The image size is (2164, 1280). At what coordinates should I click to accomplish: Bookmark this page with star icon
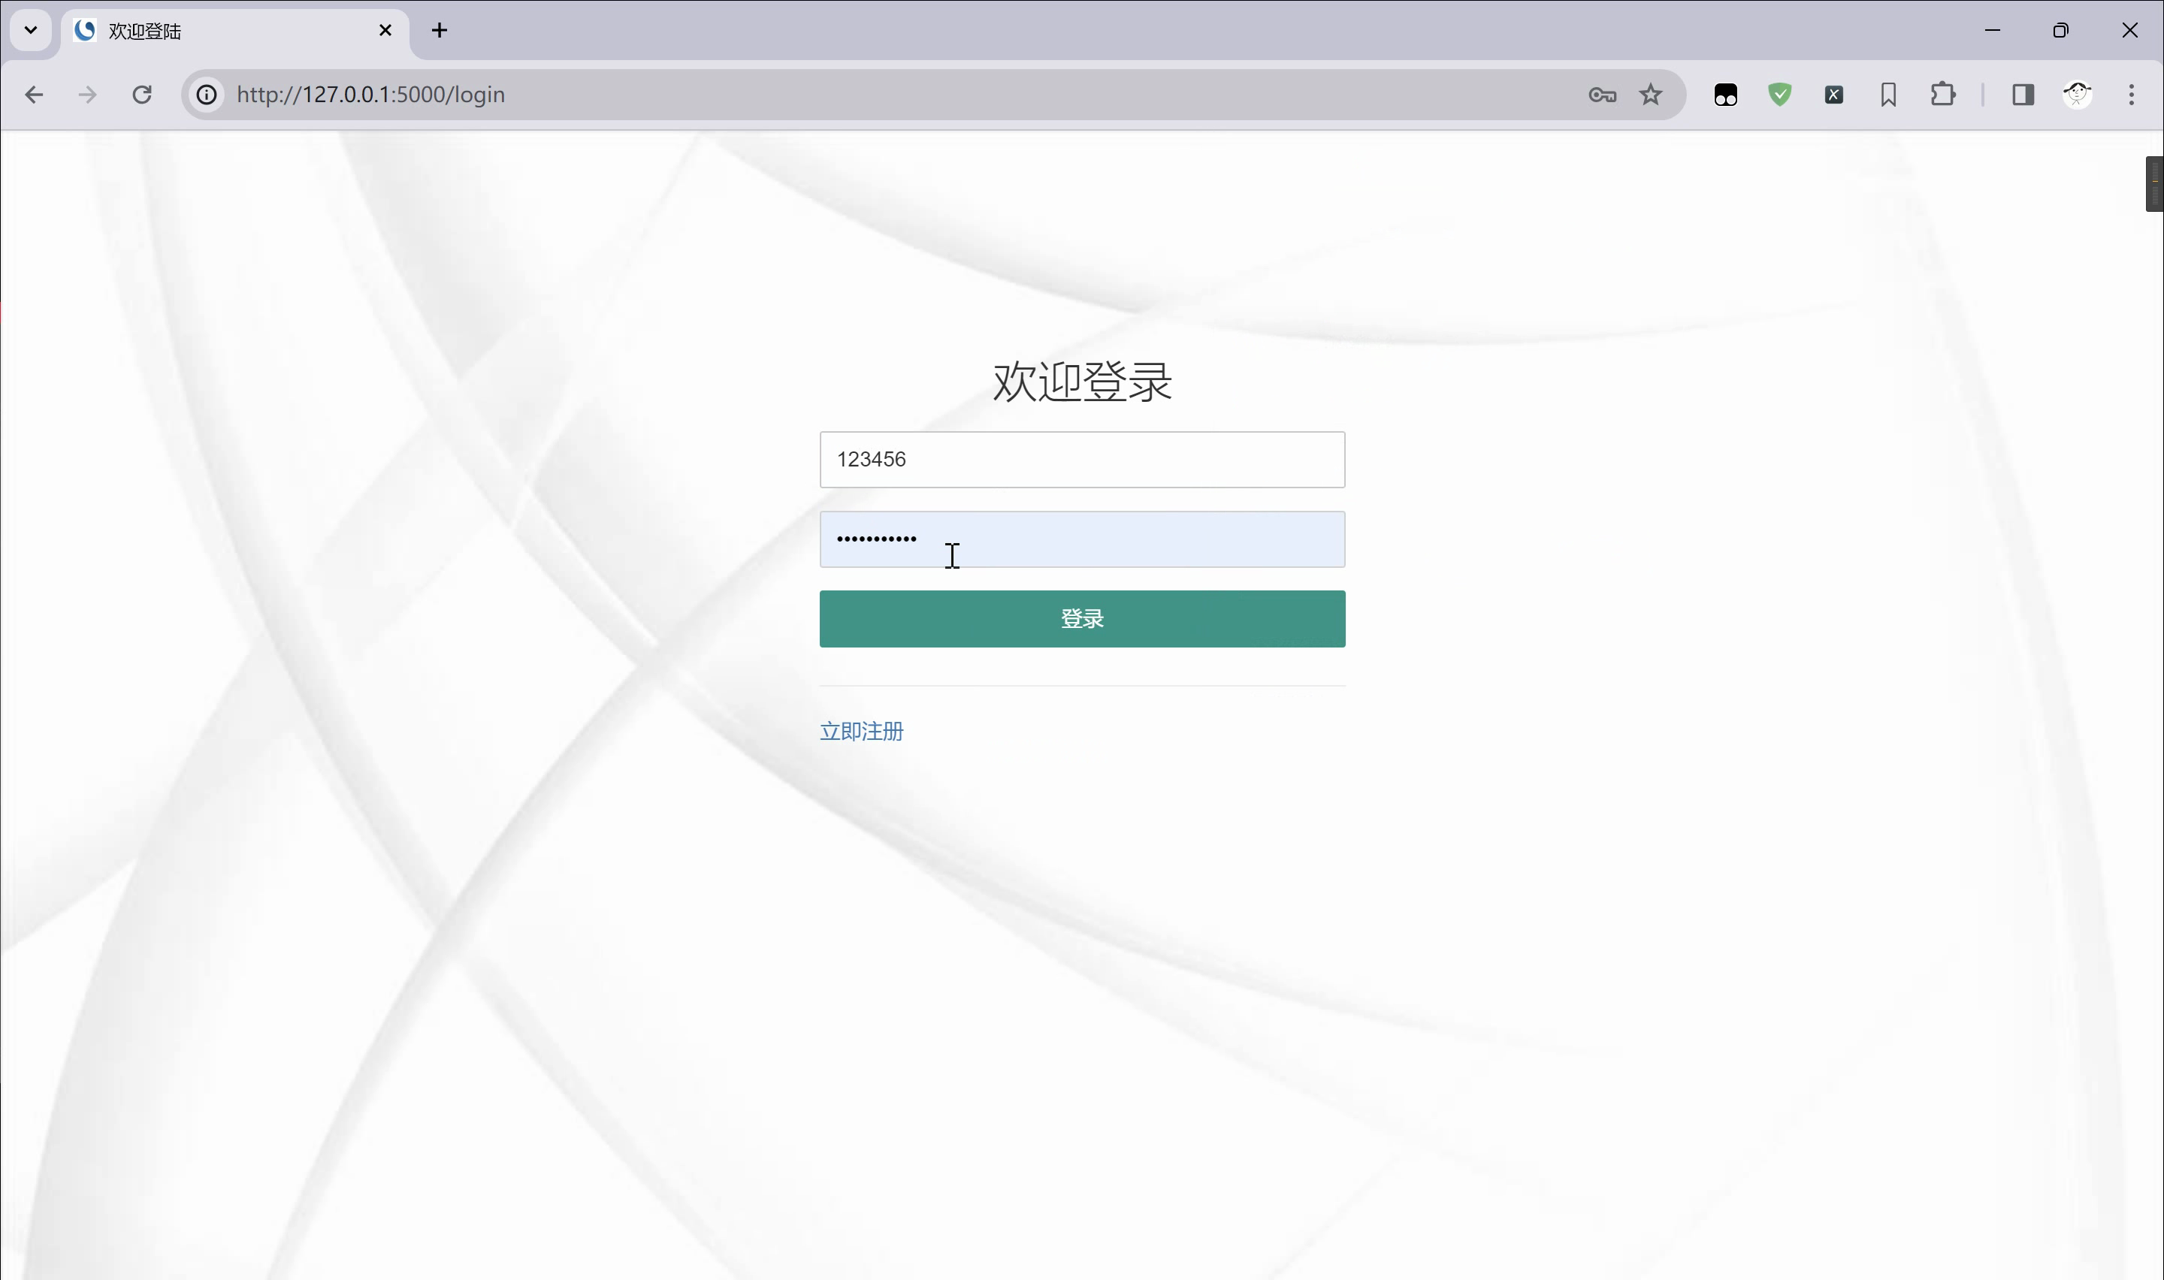(1651, 95)
